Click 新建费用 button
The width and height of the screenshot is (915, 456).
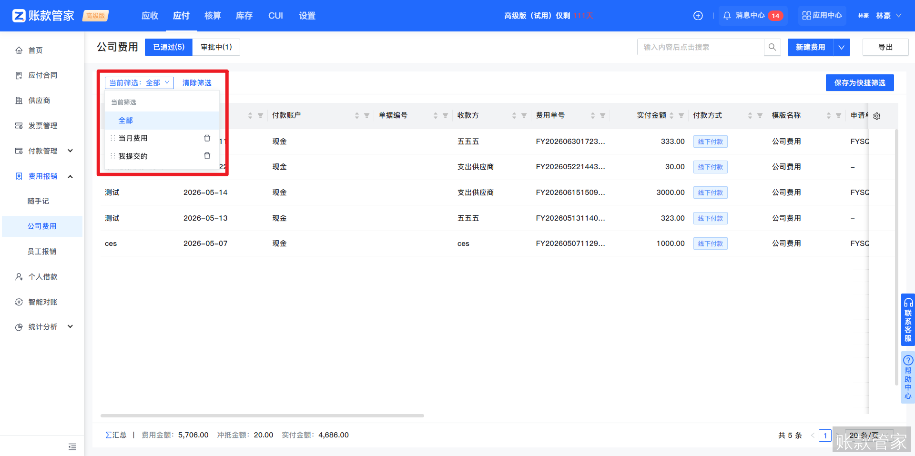[810, 47]
